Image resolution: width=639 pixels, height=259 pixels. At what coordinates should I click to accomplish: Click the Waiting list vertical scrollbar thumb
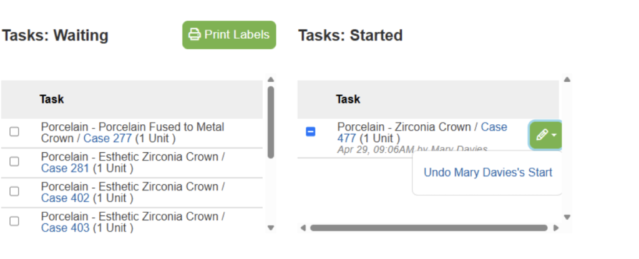tap(271, 122)
